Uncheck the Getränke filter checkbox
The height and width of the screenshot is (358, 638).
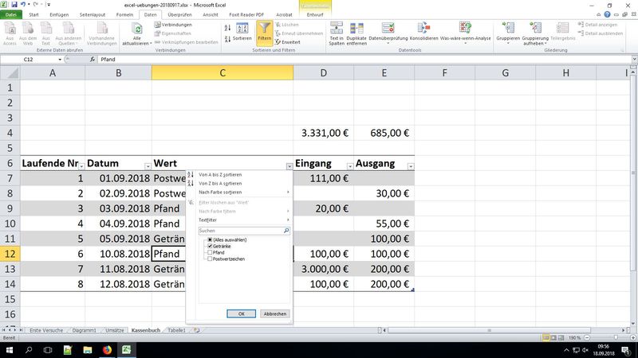[x=210, y=247]
